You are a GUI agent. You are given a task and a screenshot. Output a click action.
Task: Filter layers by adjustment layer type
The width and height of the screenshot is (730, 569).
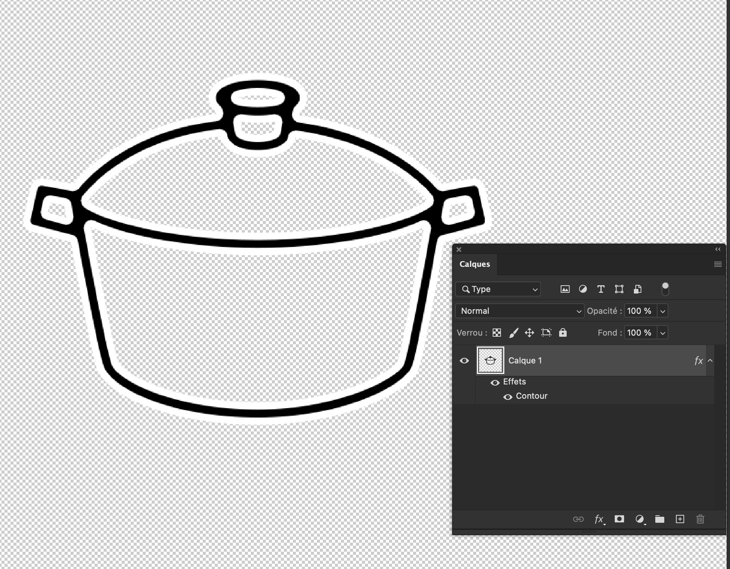pos(583,289)
